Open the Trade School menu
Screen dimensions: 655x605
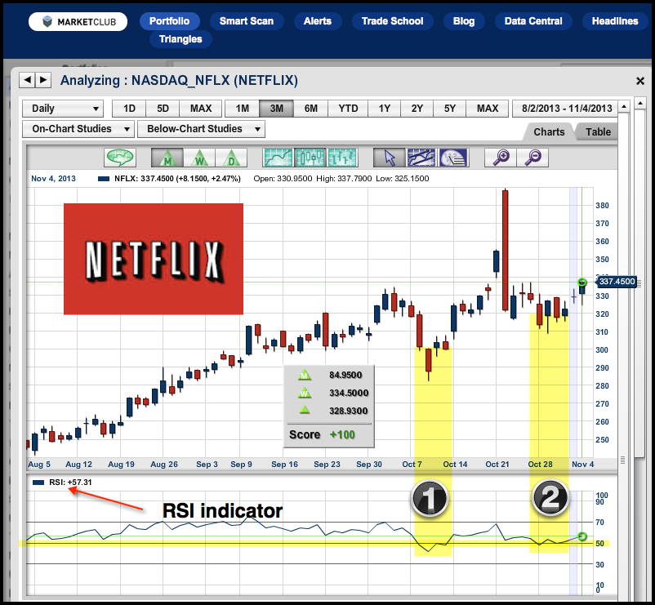pyautogui.click(x=392, y=21)
